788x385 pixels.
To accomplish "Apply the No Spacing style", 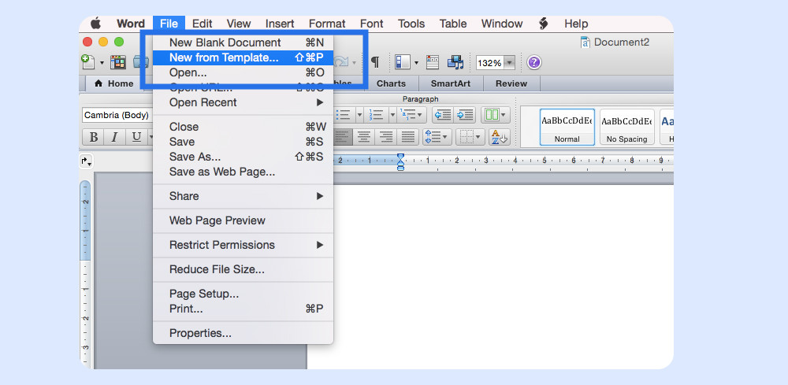I will [626, 128].
